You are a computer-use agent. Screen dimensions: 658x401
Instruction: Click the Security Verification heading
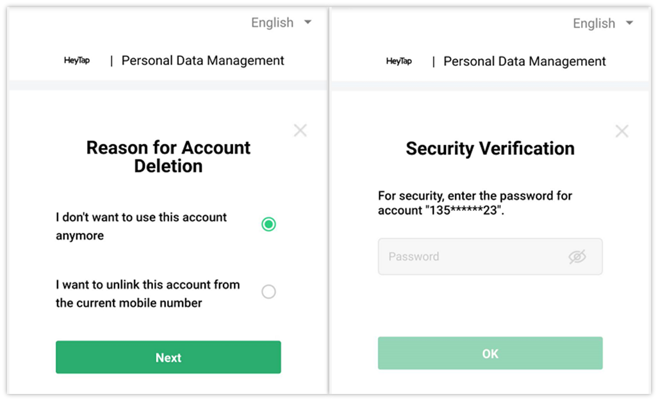point(490,149)
